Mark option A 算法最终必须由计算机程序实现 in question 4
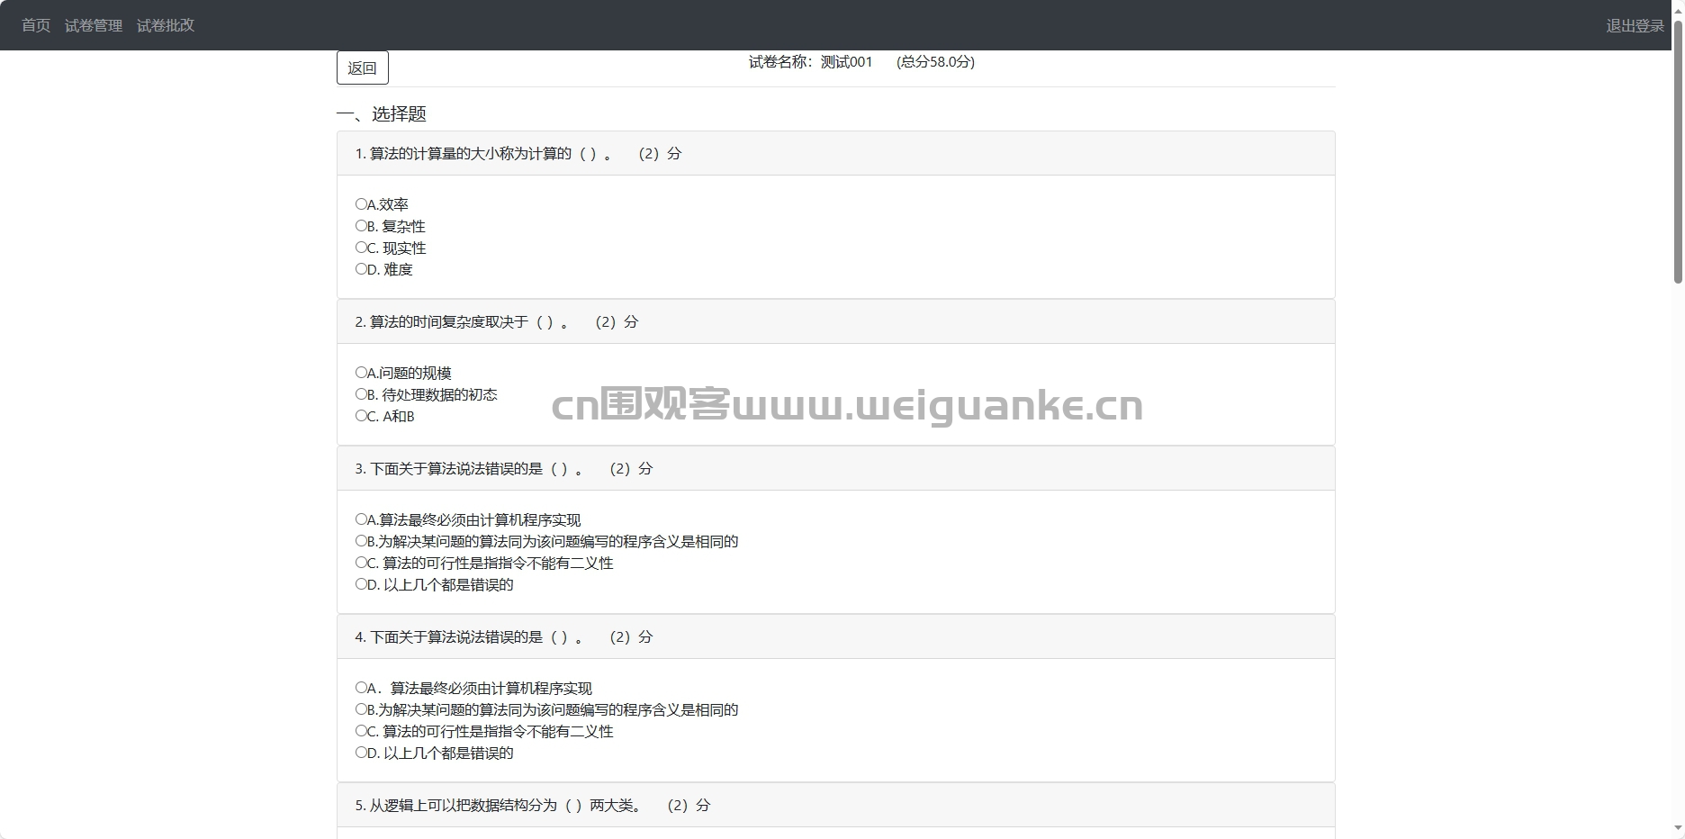This screenshot has height=839, width=1685. tap(361, 688)
